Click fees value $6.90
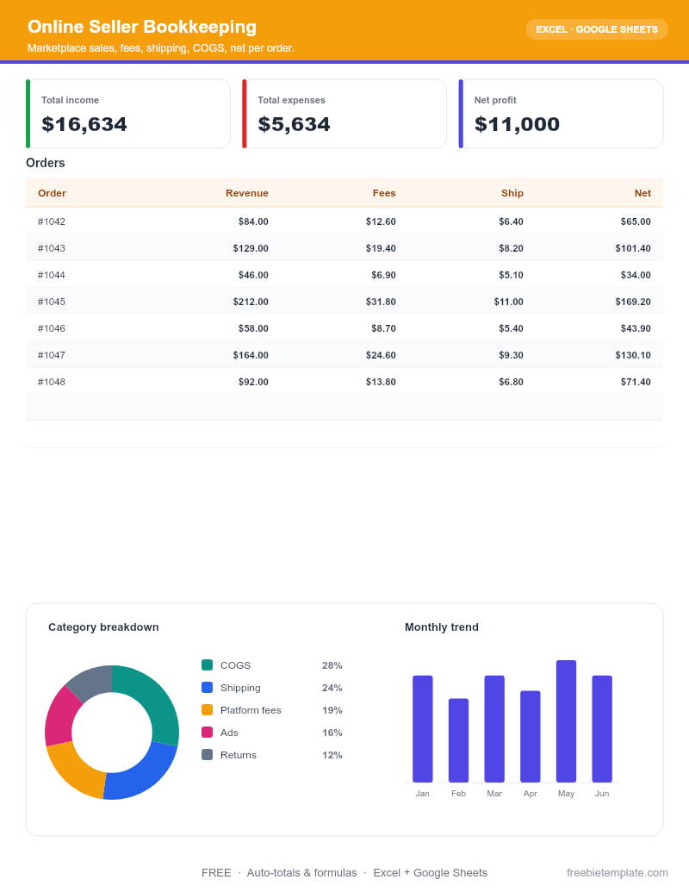The image size is (689, 892). 383,275
